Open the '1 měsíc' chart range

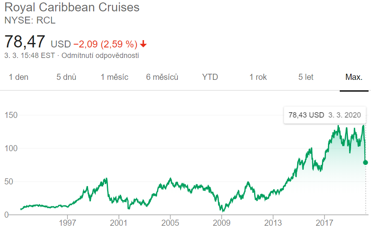[x=114, y=77]
